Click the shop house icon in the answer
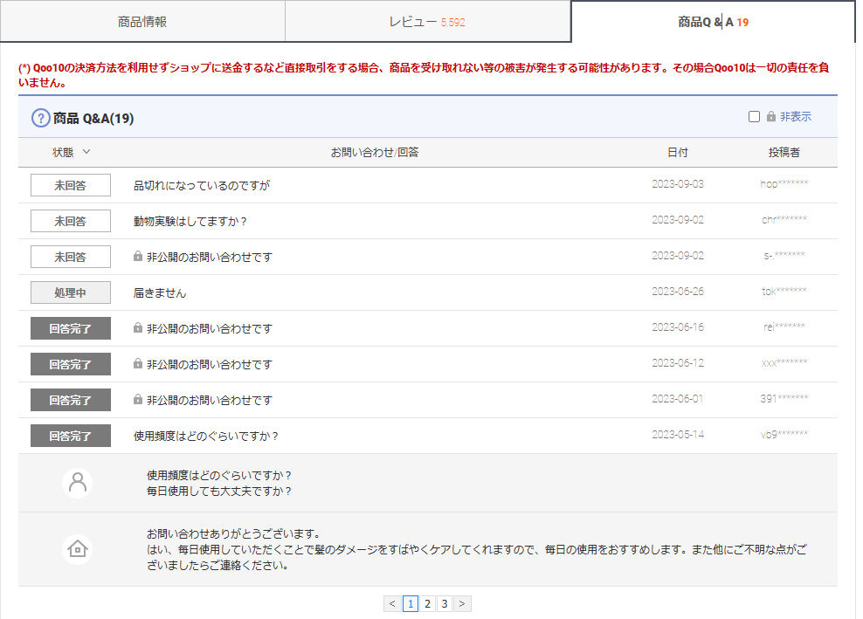The image size is (863, 619). [x=77, y=549]
